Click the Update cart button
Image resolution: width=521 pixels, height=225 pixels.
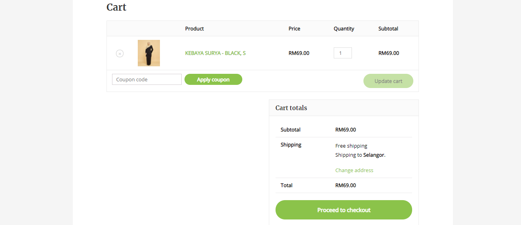(x=388, y=81)
